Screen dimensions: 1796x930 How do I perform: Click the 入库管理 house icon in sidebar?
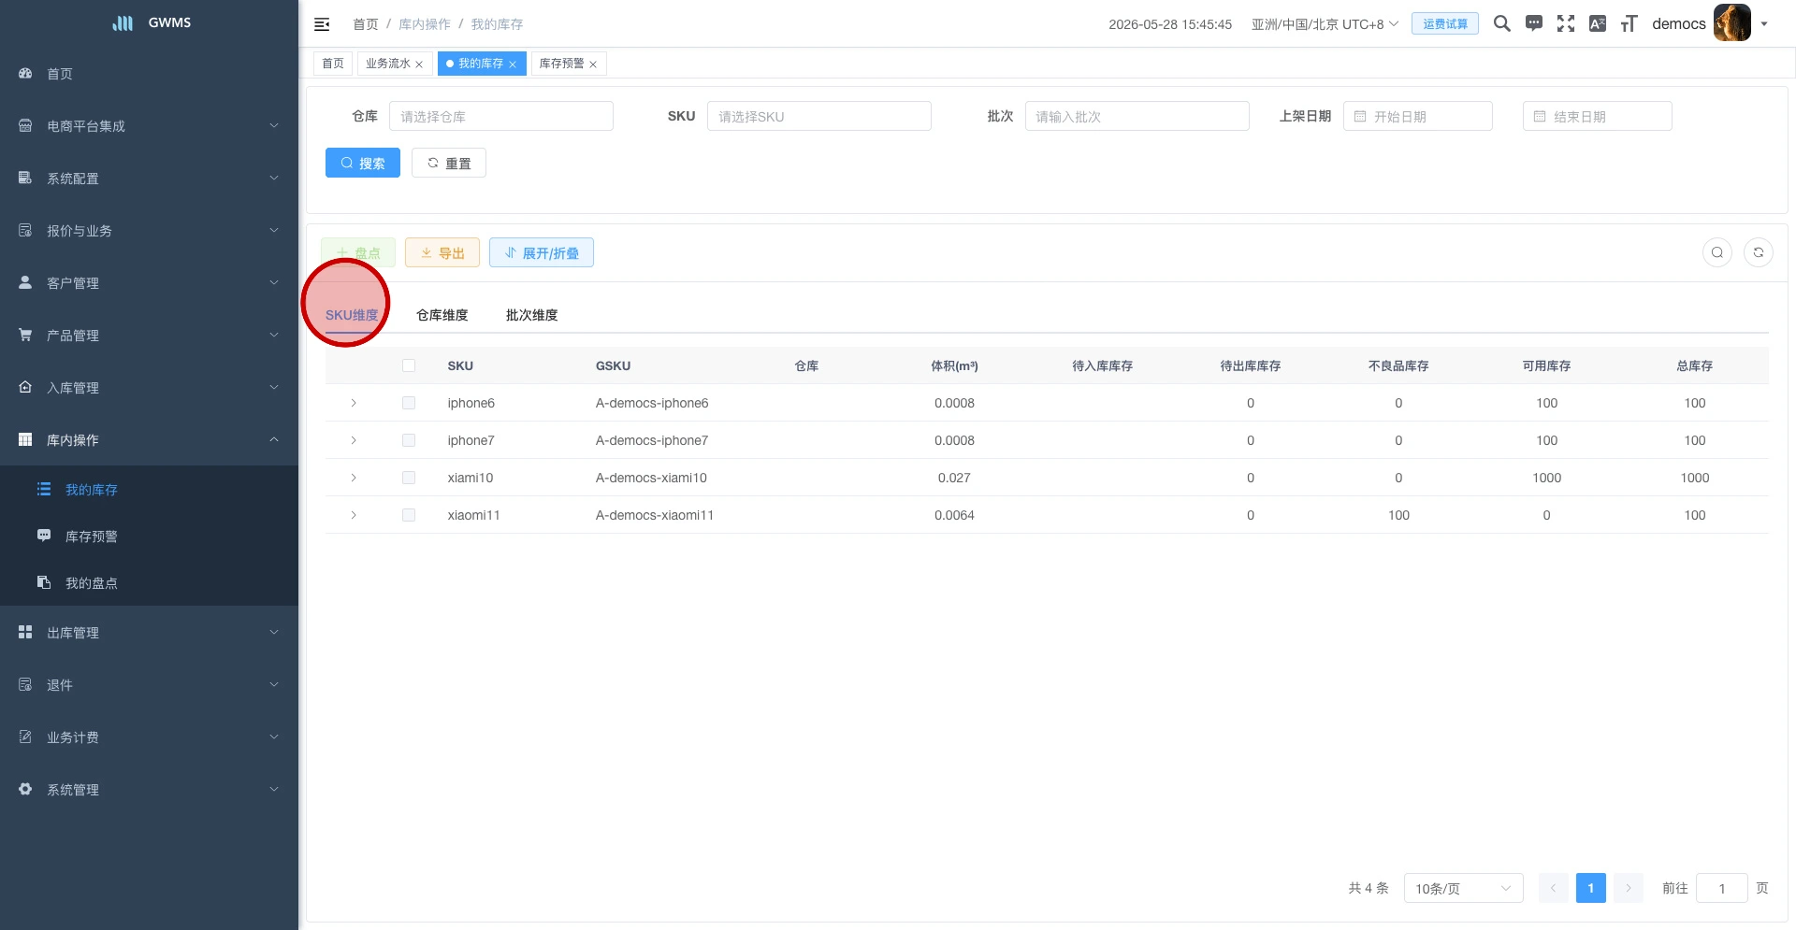25,387
